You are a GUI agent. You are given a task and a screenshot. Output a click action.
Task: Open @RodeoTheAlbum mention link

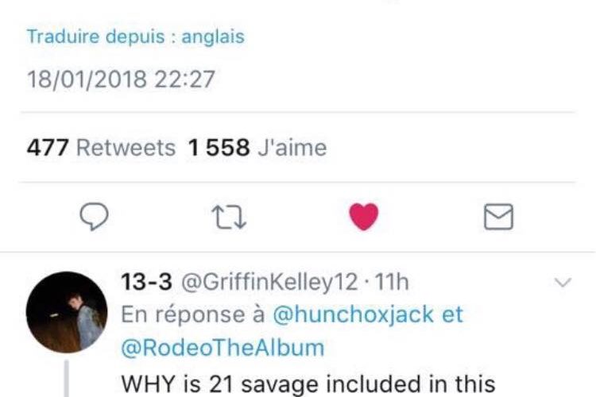(223, 347)
